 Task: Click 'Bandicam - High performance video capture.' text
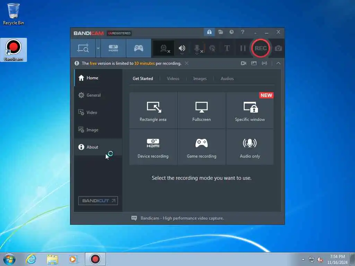point(182,218)
